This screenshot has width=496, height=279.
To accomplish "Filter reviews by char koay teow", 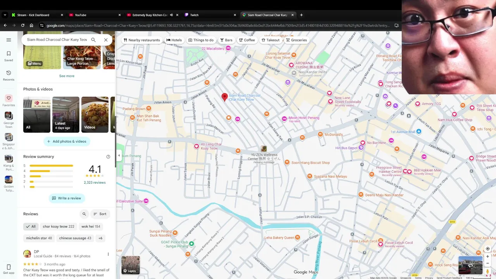I will [59, 227].
